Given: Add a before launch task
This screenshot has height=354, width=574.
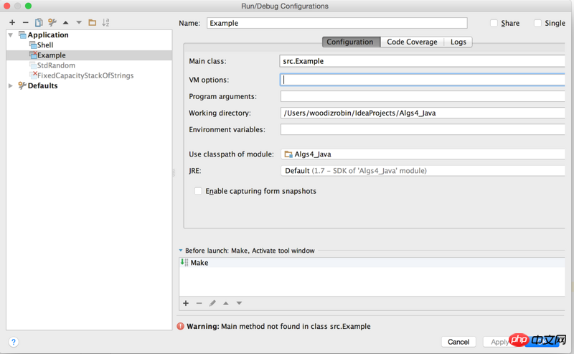Looking at the screenshot, I should pos(186,303).
